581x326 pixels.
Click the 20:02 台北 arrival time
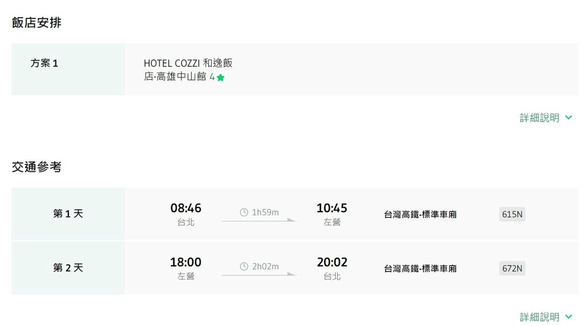(x=332, y=268)
